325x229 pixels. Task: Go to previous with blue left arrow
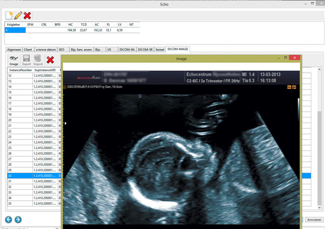(9, 219)
